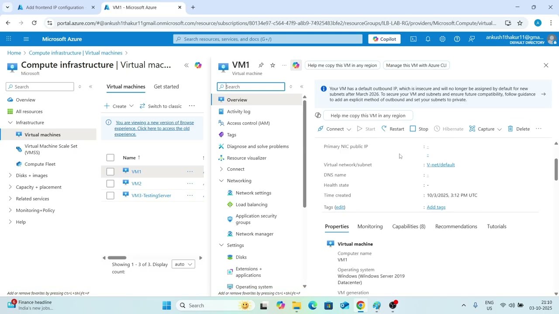The width and height of the screenshot is (559, 314).
Task: Collapse the Compute infrastructure blade
Action: [x=186, y=65]
